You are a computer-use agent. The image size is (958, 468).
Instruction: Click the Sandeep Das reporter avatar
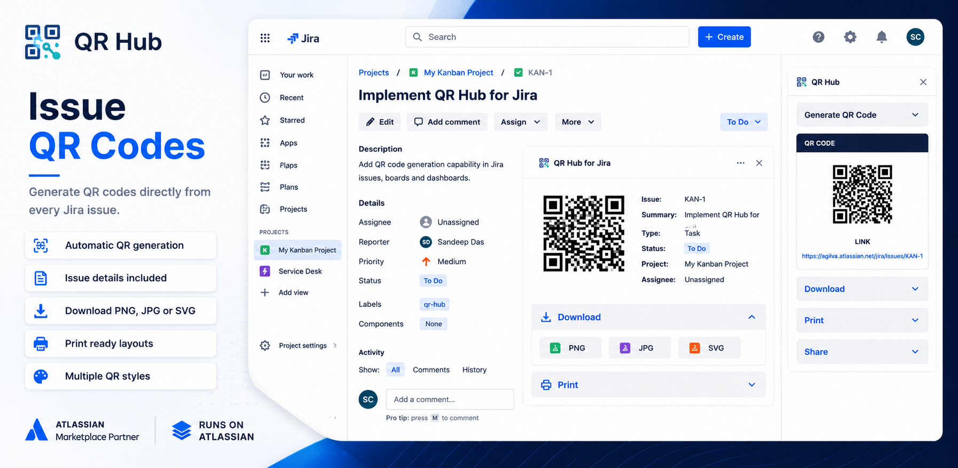point(426,242)
